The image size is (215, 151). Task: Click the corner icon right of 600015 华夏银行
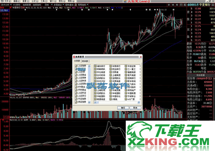click(213, 5)
